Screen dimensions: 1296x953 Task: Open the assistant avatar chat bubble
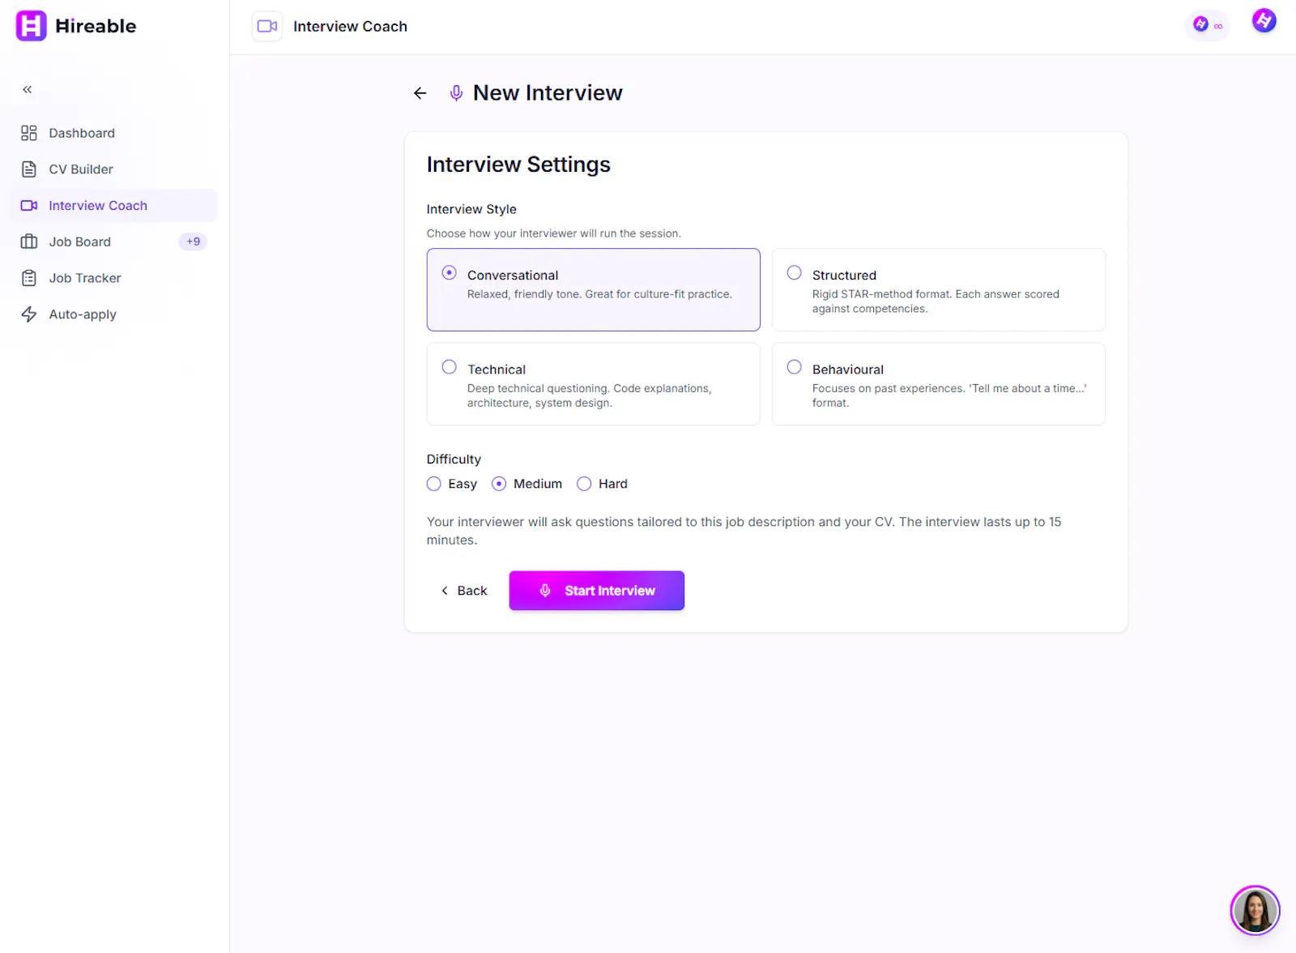1255,910
